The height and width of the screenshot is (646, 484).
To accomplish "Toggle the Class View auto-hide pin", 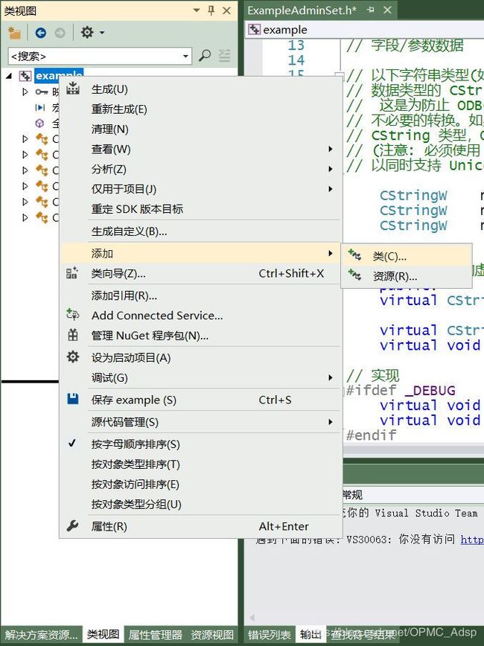I will pos(211,10).
